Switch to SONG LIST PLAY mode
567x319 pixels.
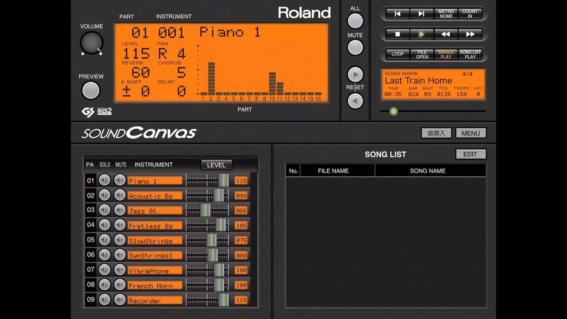(x=470, y=54)
